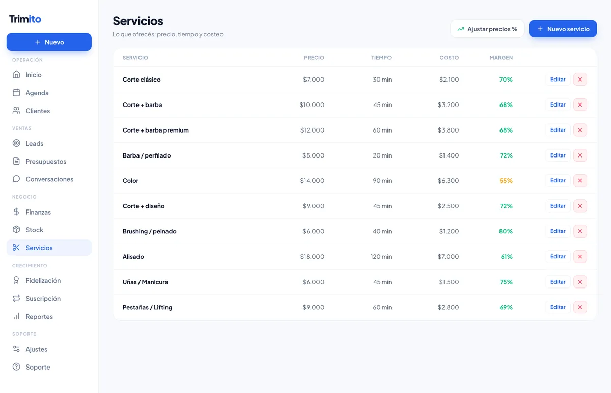Click the $7.000 price of Corte clásico
The height and width of the screenshot is (393, 611).
[x=314, y=80]
